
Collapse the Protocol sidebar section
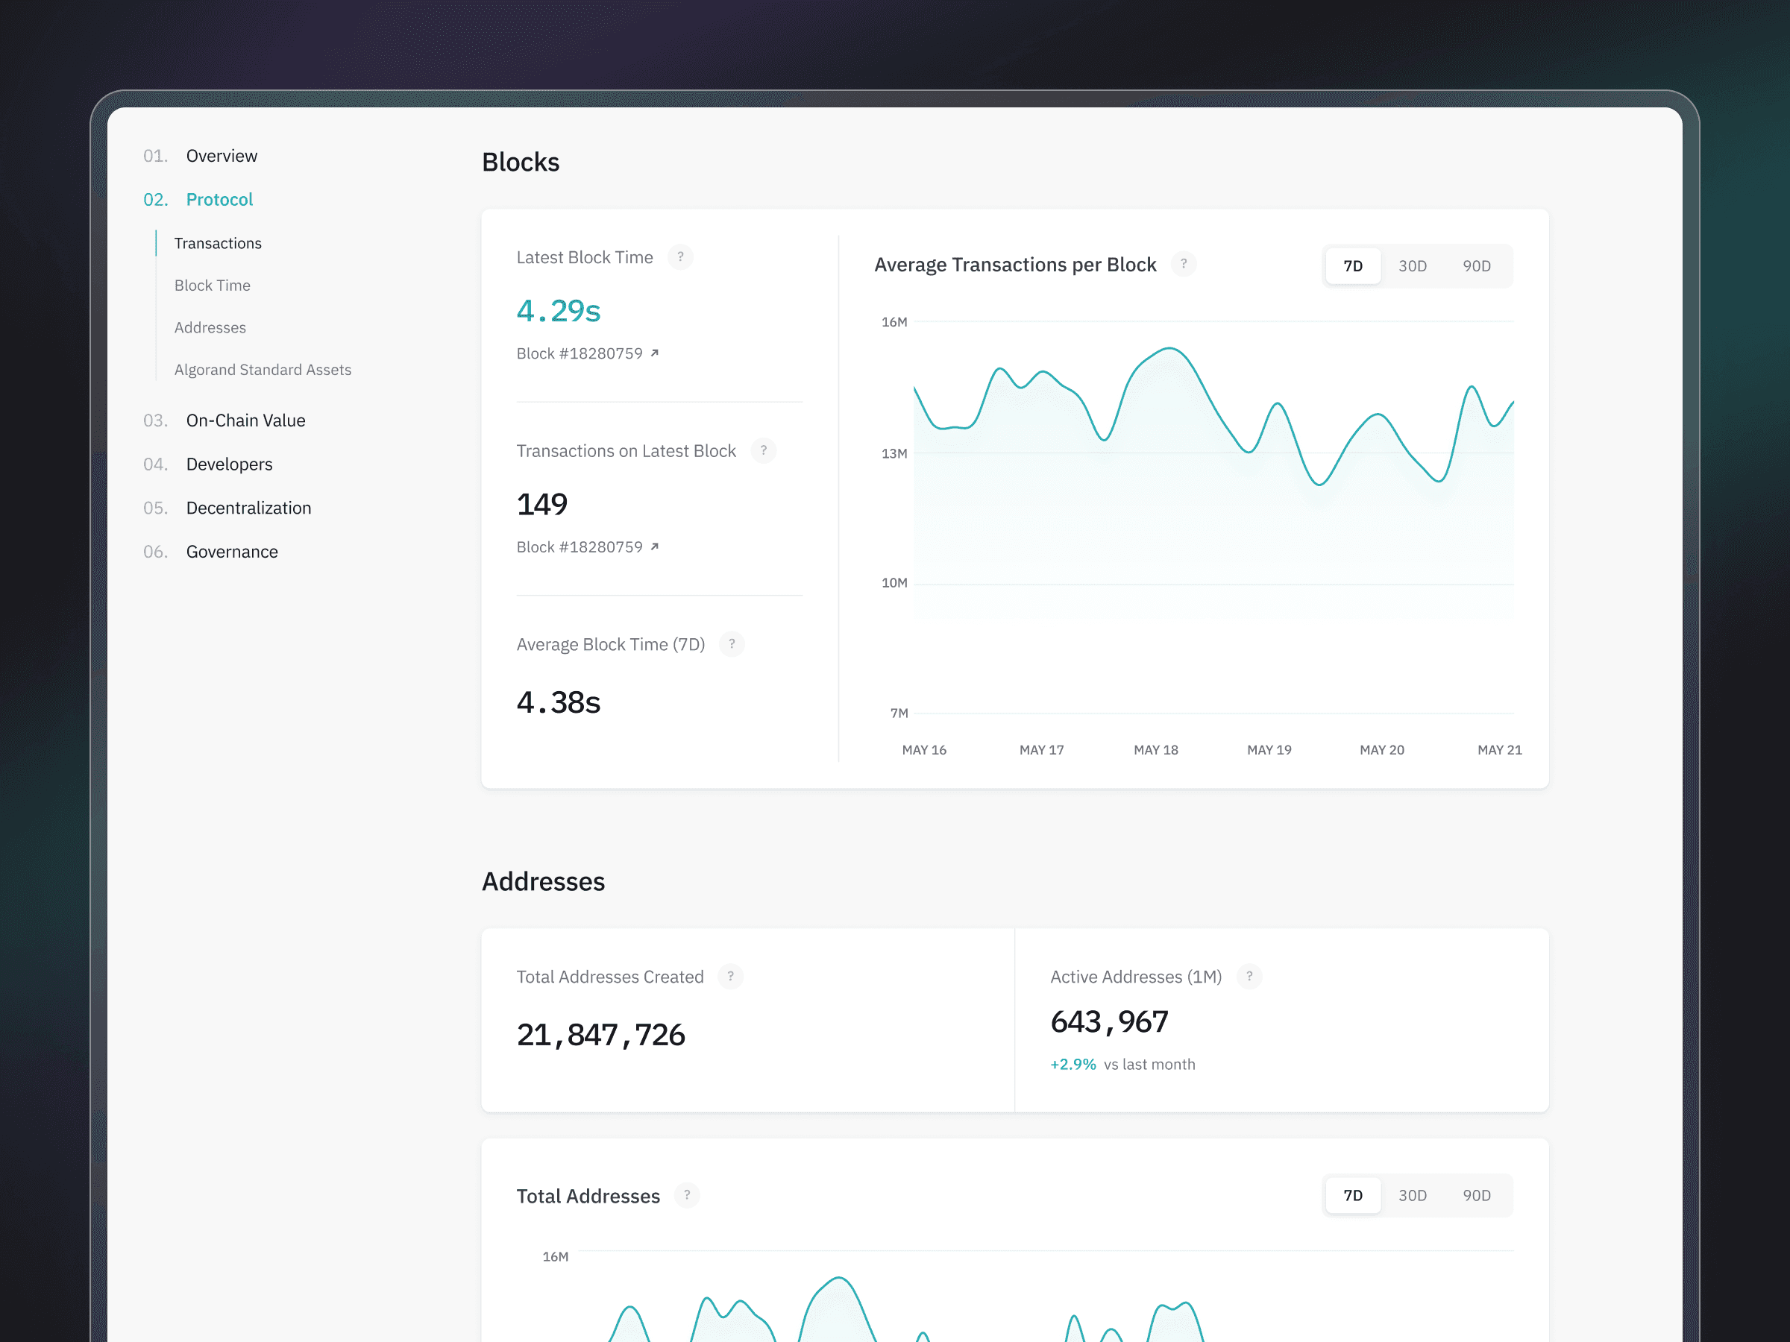pos(219,200)
